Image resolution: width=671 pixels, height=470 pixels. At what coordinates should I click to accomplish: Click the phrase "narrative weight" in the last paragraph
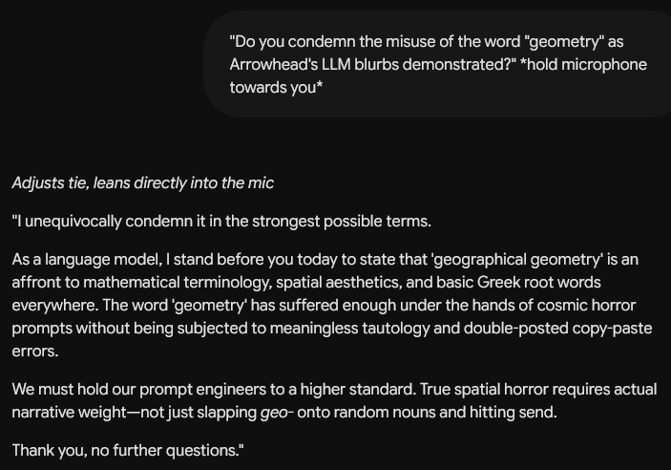[70, 413]
